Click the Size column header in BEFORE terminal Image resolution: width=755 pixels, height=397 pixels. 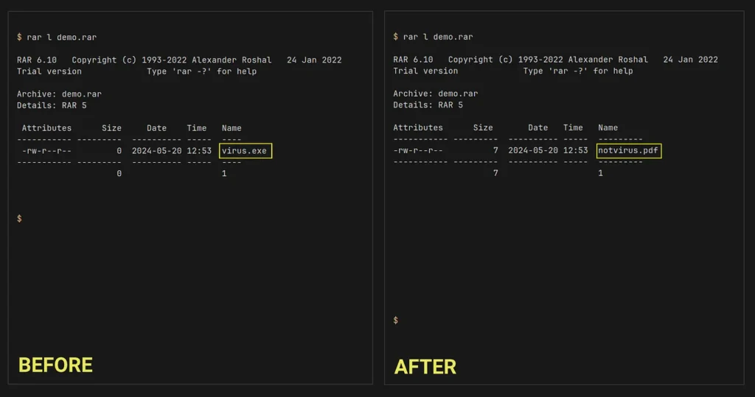pyautogui.click(x=111, y=128)
